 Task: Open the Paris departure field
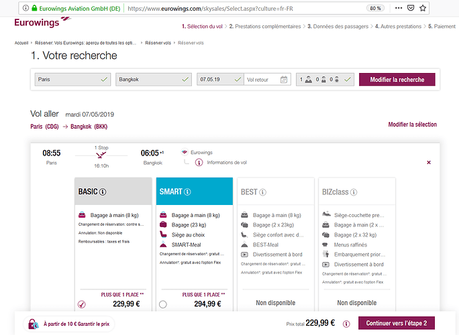pyautogui.click(x=72, y=80)
